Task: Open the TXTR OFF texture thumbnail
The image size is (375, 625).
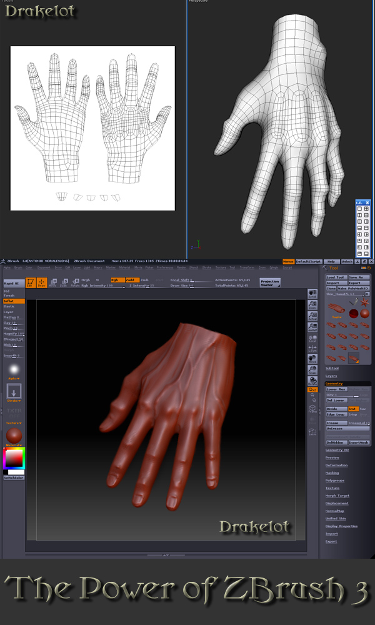Action: tap(14, 412)
